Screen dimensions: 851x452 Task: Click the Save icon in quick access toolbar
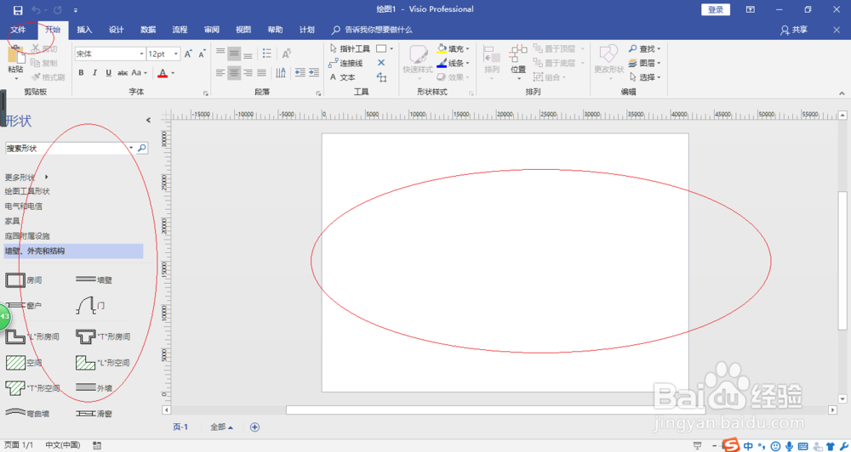click(18, 10)
